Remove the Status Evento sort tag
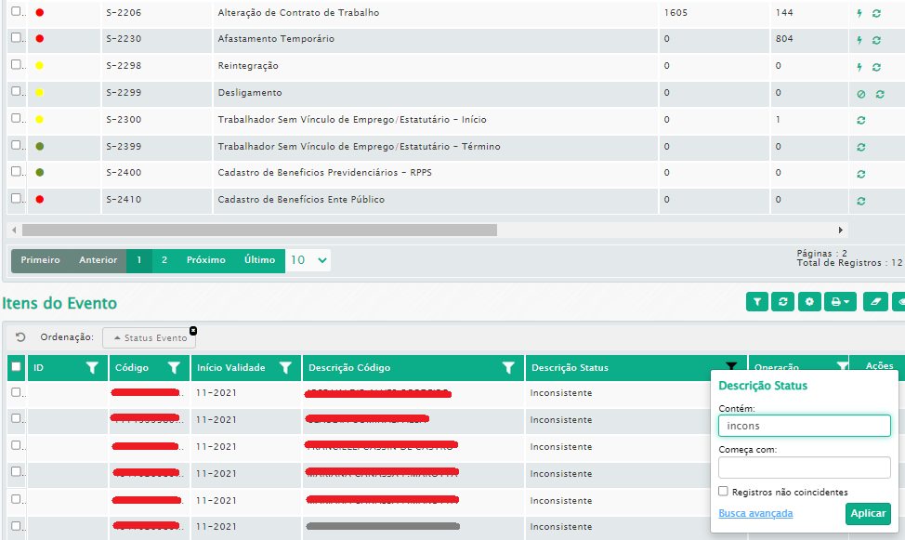Image resolution: width=905 pixels, height=540 pixels. tap(193, 330)
